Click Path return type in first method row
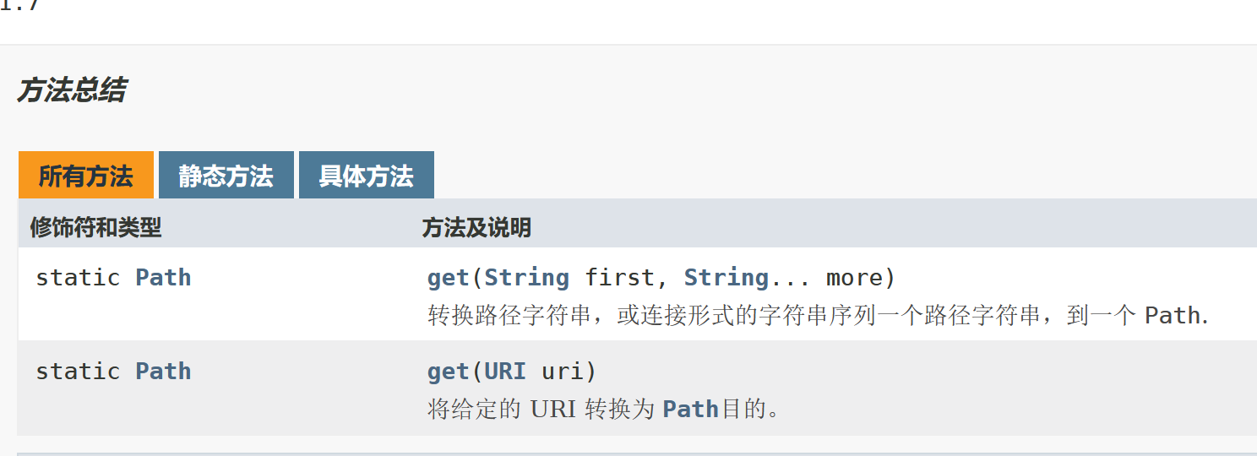 pyautogui.click(x=163, y=278)
